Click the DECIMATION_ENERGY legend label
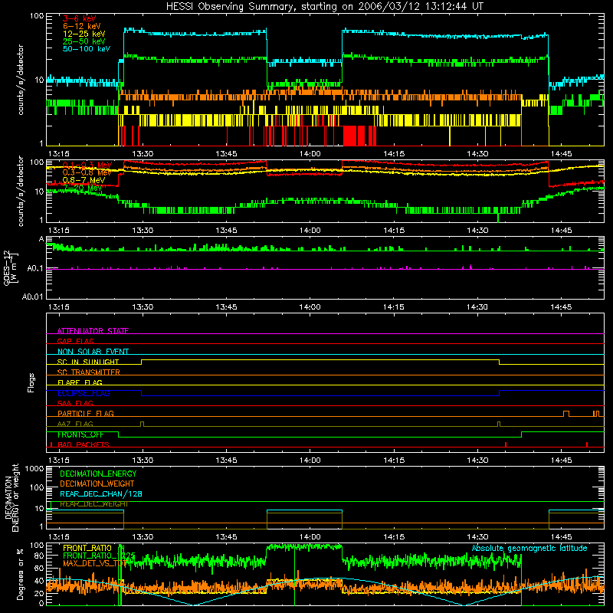This screenshot has height=613, width=613. click(98, 474)
